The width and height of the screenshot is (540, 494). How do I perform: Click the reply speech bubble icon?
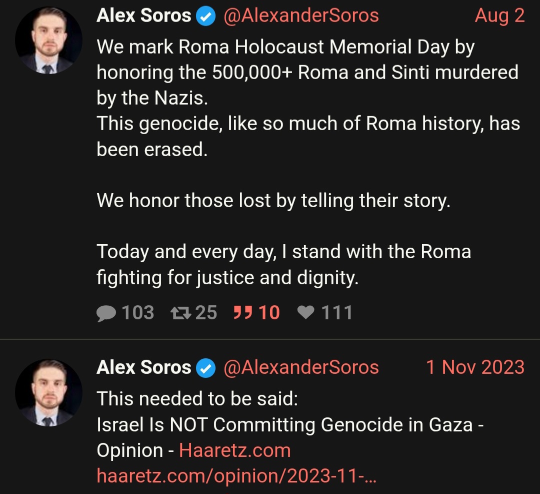point(106,313)
